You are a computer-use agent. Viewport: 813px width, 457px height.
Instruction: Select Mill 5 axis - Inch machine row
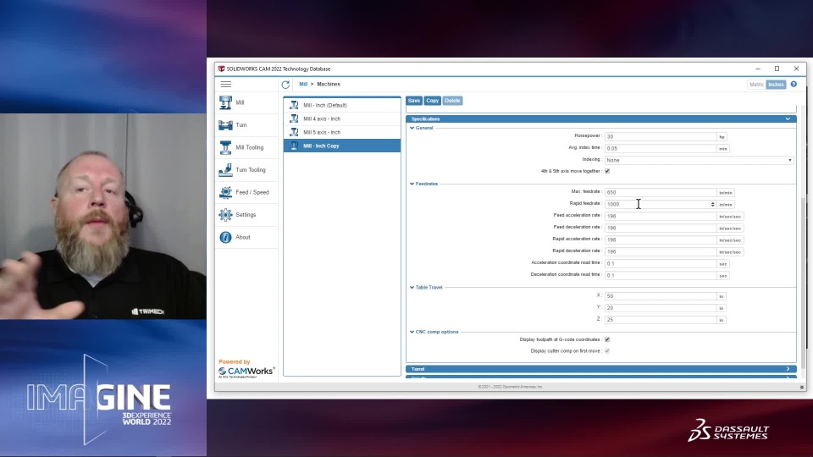(x=342, y=132)
